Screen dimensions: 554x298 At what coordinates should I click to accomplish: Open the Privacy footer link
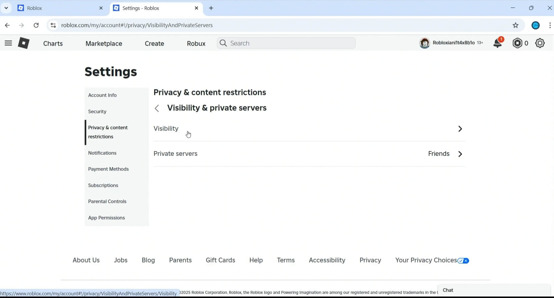[x=370, y=260]
